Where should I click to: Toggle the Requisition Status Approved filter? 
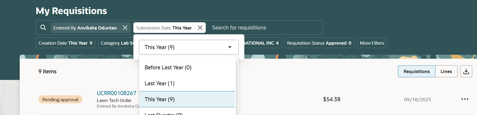[x=319, y=43]
